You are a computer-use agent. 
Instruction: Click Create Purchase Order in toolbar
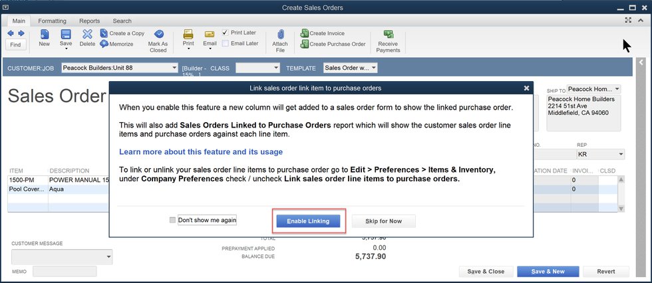(x=305, y=44)
